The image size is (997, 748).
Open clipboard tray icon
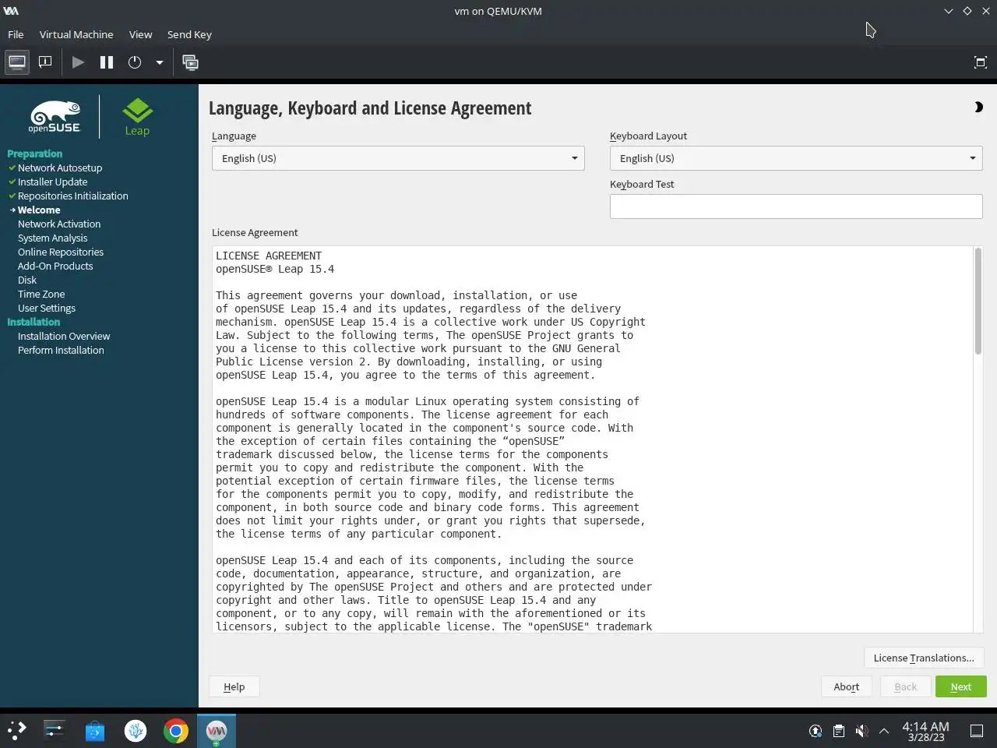(838, 731)
